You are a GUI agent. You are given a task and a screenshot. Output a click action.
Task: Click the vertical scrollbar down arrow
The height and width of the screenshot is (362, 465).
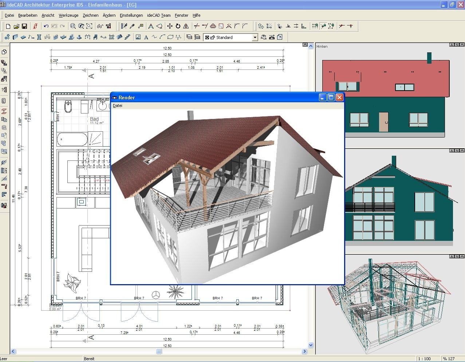point(311,345)
